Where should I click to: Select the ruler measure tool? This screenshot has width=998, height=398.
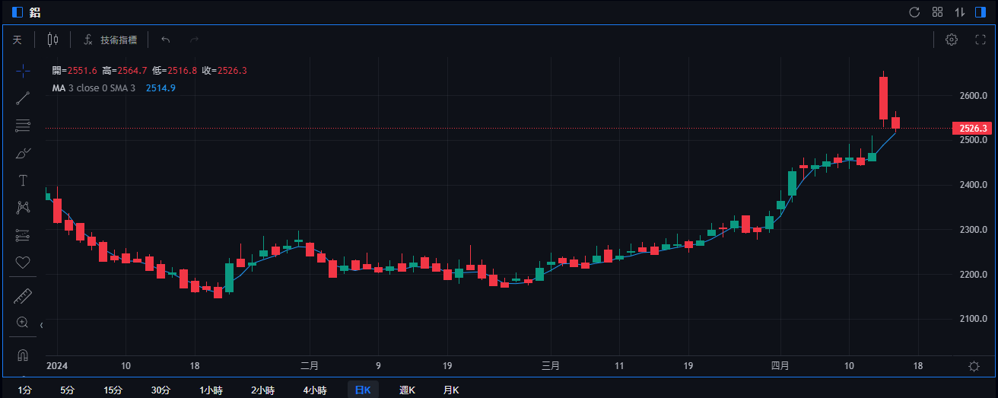[23, 295]
